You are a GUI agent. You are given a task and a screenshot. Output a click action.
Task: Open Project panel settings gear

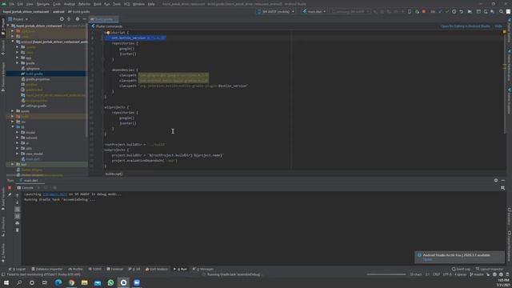pyautogui.click(x=78, y=19)
